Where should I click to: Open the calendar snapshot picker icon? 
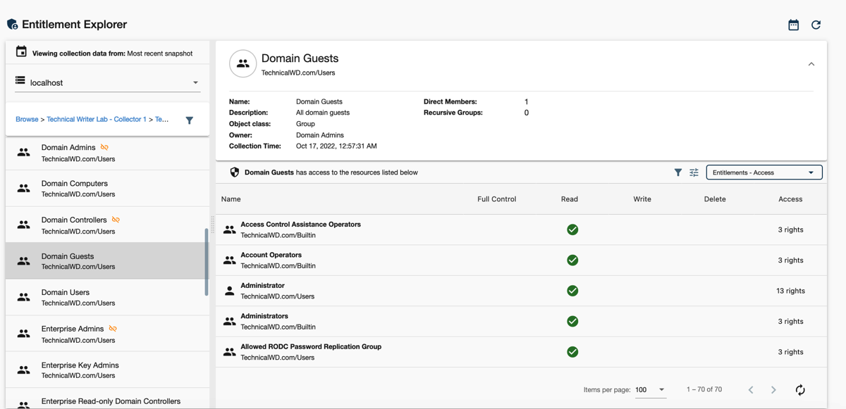click(793, 25)
